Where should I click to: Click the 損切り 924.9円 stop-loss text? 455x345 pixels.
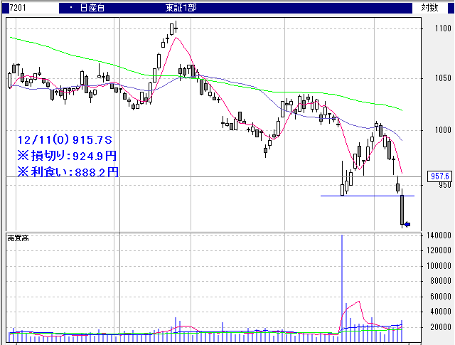pos(66,154)
